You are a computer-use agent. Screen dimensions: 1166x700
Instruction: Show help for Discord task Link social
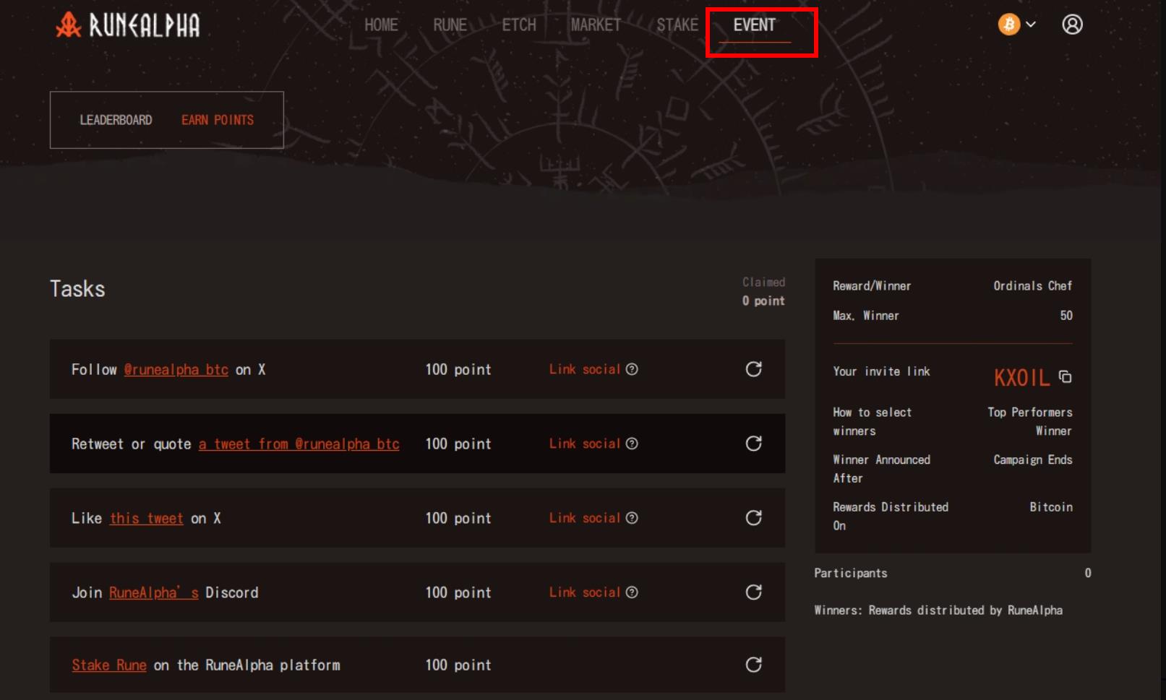[632, 592]
